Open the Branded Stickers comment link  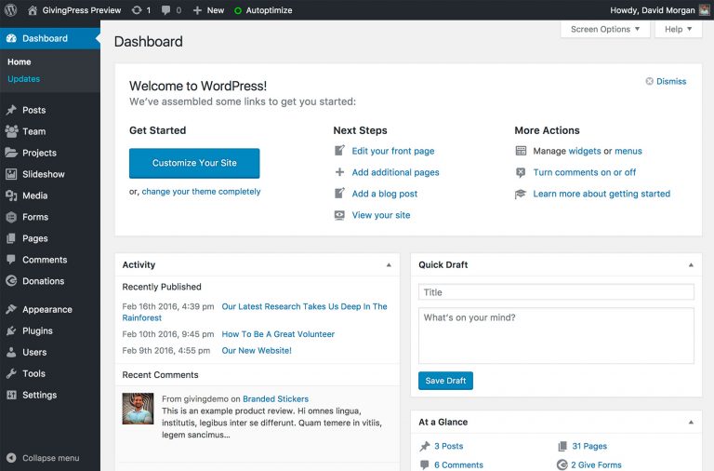(275, 399)
